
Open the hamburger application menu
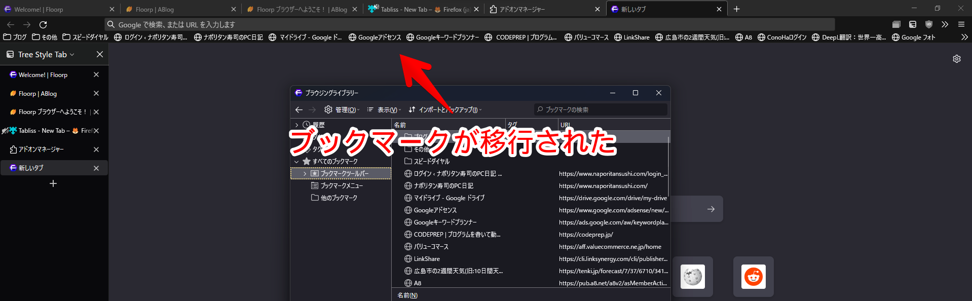click(961, 24)
